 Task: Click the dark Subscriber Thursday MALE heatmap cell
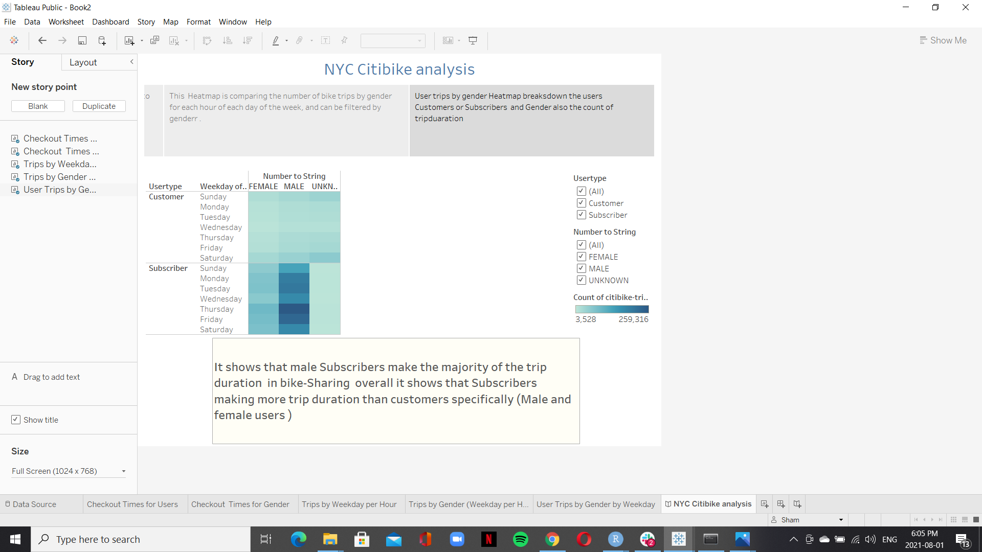(294, 309)
